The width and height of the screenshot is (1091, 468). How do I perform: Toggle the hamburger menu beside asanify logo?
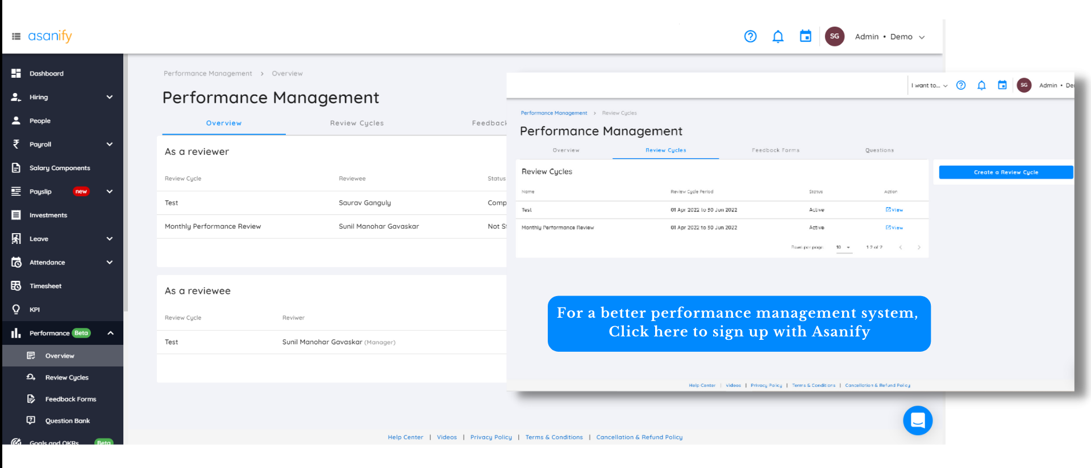coord(16,36)
